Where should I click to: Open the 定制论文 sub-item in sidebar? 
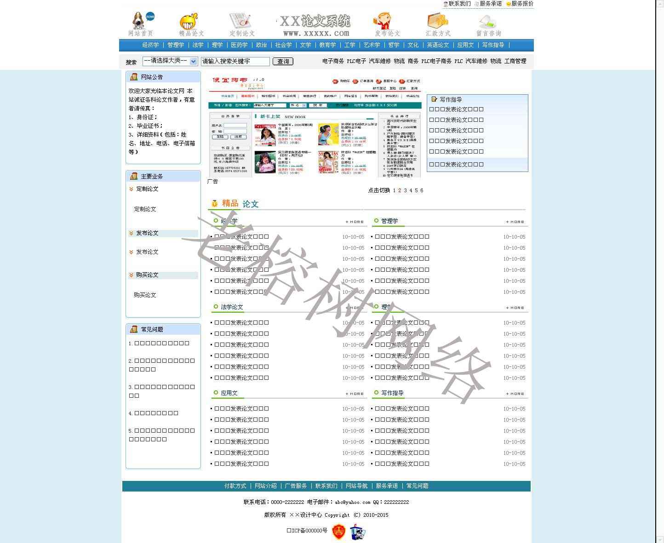coord(145,209)
